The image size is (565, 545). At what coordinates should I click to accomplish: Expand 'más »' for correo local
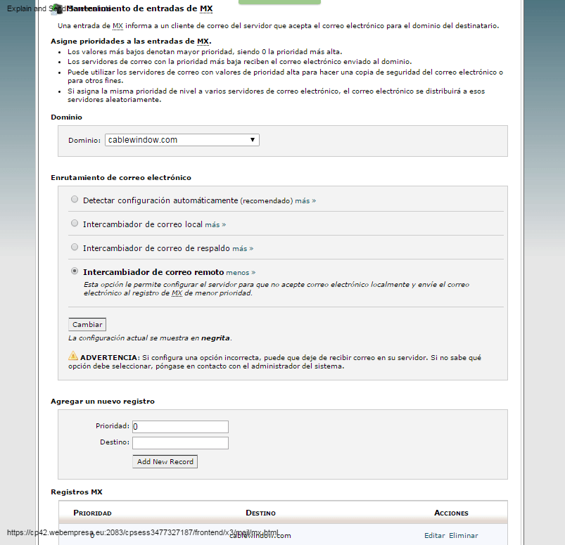click(x=215, y=225)
